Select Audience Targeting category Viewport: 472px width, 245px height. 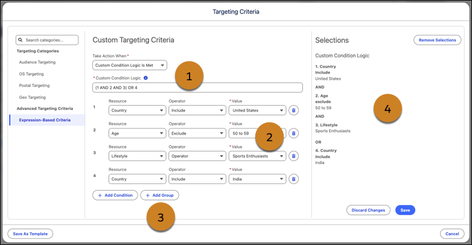pyautogui.click(x=37, y=62)
